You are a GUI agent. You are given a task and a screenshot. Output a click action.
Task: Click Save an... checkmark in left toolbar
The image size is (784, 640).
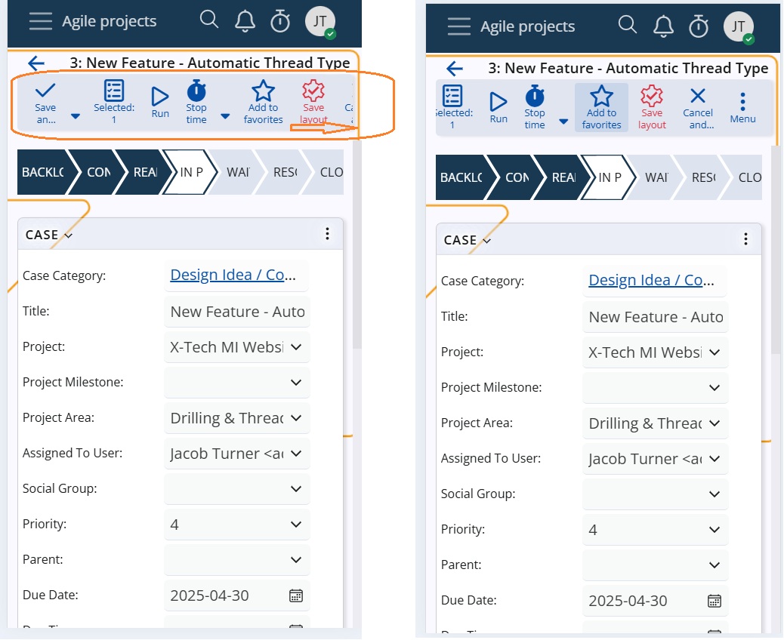45,103
